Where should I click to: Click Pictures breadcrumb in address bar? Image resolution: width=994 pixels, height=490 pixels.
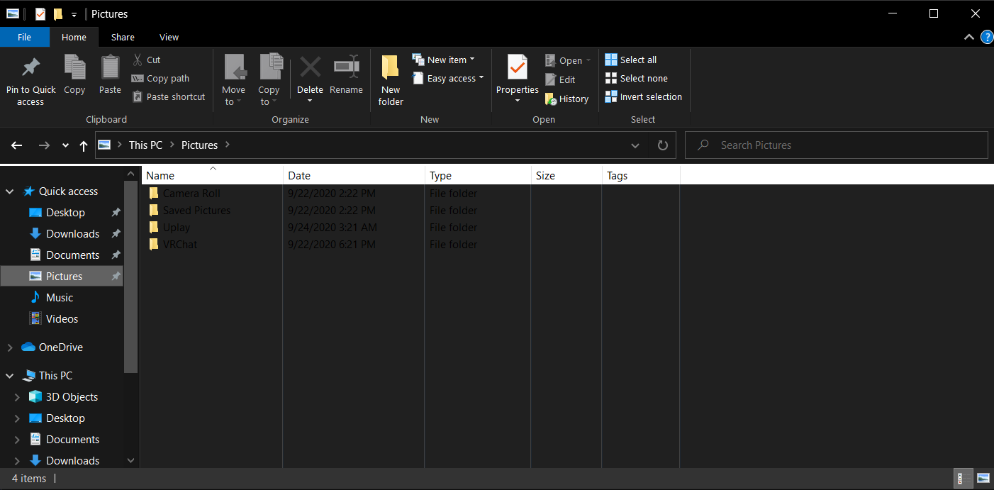199,145
